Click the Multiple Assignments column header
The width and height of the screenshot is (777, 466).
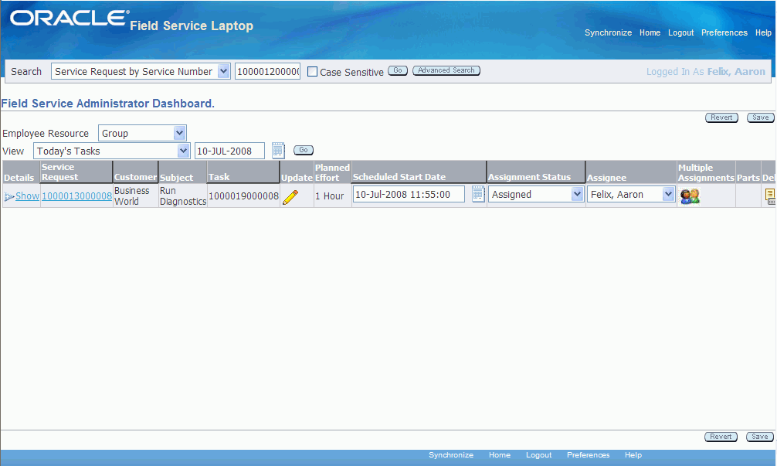pos(706,172)
